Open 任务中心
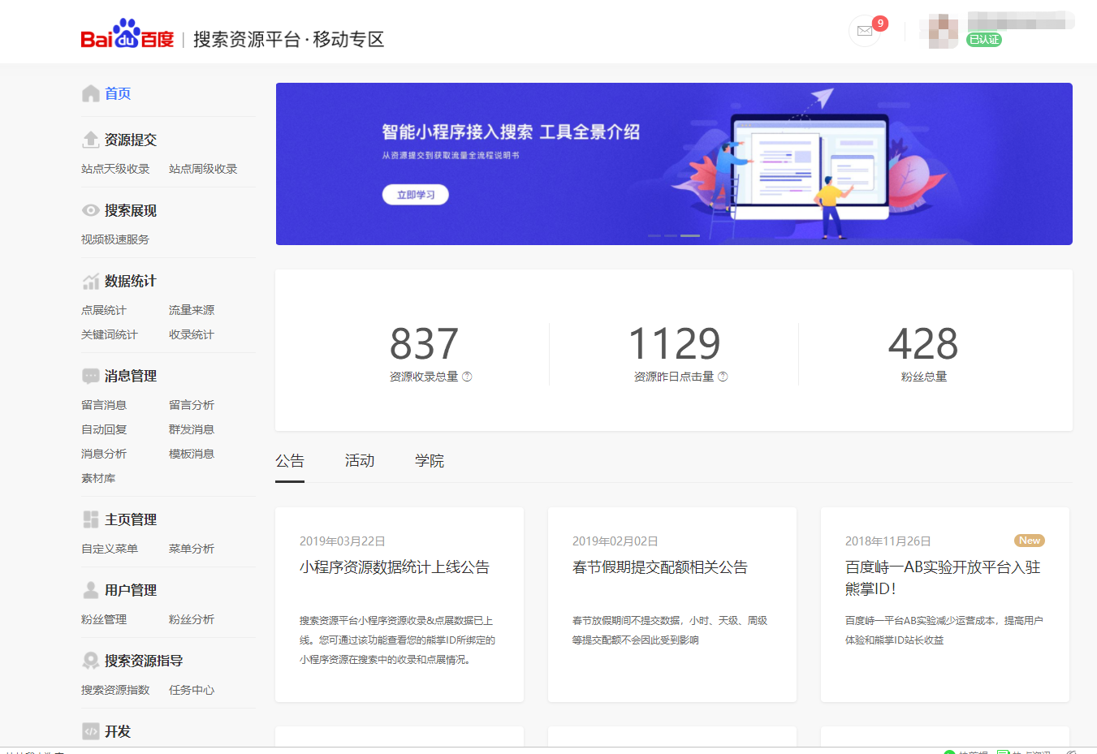 point(192,690)
